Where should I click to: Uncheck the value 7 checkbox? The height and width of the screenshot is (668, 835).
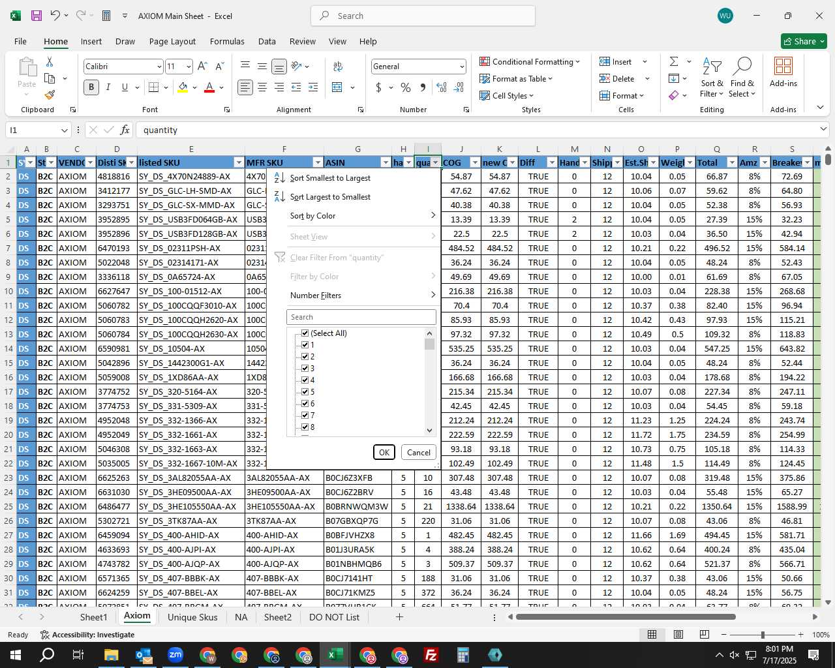pyautogui.click(x=305, y=416)
